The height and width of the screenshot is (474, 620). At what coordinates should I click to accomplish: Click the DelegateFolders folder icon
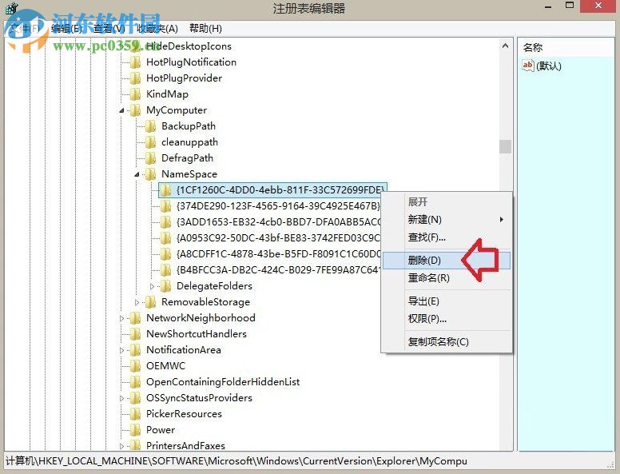click(x=165, y=285)
